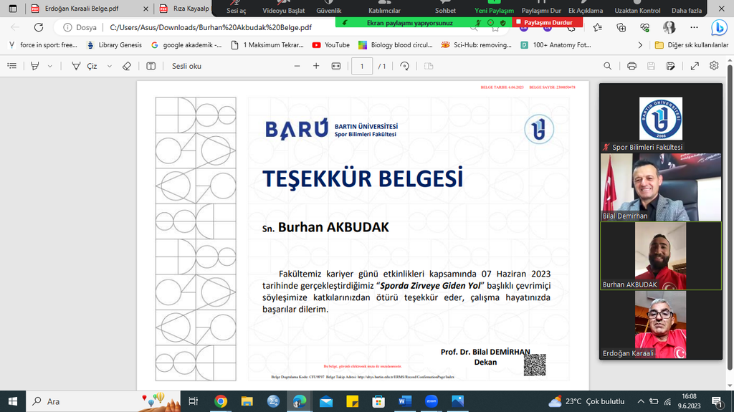Image resolution: width=734 pixels, height=412 pixels.
Task: Select the Erase tool in PDF toolbar
Action: coord(127,66)
